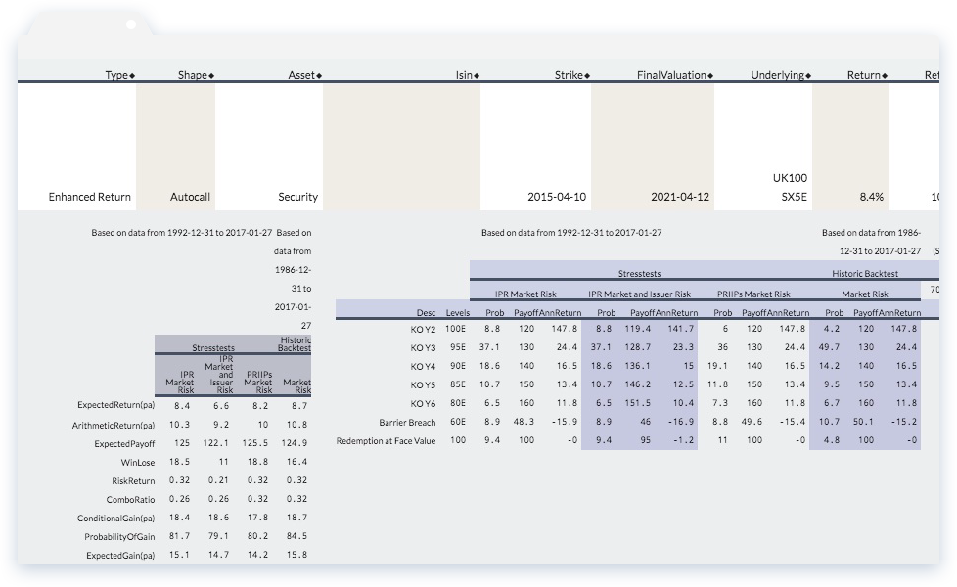Image resolution: width=957 pixels, height=587 pixels.
Task: Click the 124.9 expected payoff value
Action: point(295,443)
